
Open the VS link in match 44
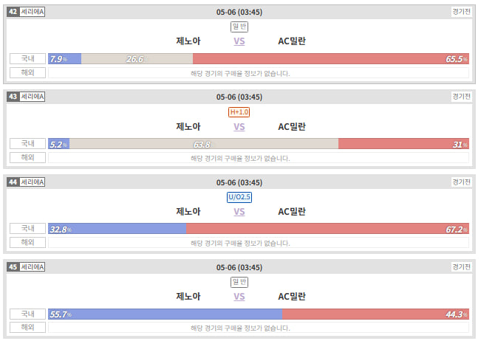pyautogui.click(x=239, y=211)
